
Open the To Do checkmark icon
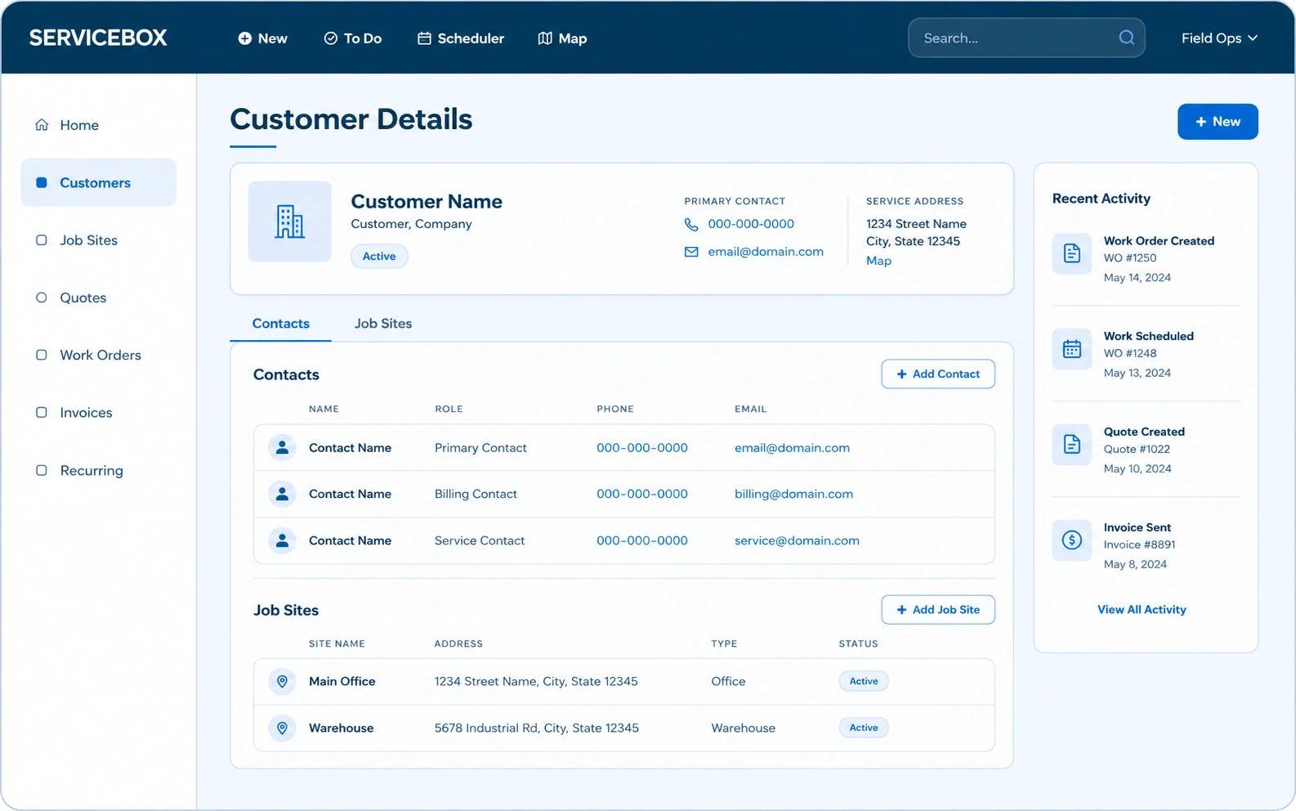(x=331, y=38)
